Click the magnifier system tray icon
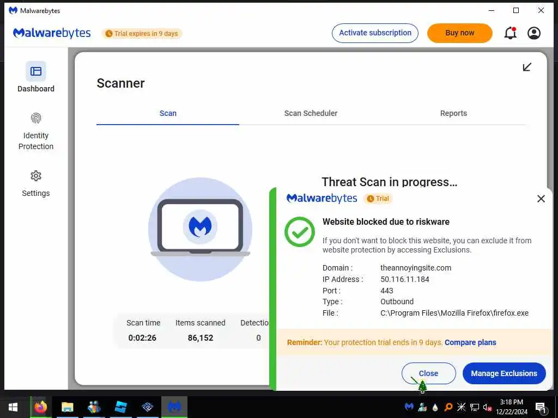The image size is (558, 418). click(x=448, y=407)
